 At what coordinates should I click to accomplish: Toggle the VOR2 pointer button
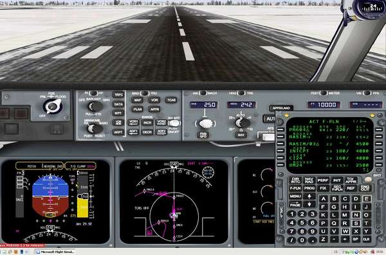pyautogui.click(x=161, y=122)
